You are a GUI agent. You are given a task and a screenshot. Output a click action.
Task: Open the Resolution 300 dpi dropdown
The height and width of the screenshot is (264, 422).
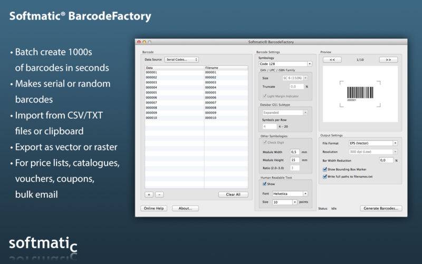tap(373, 152)
